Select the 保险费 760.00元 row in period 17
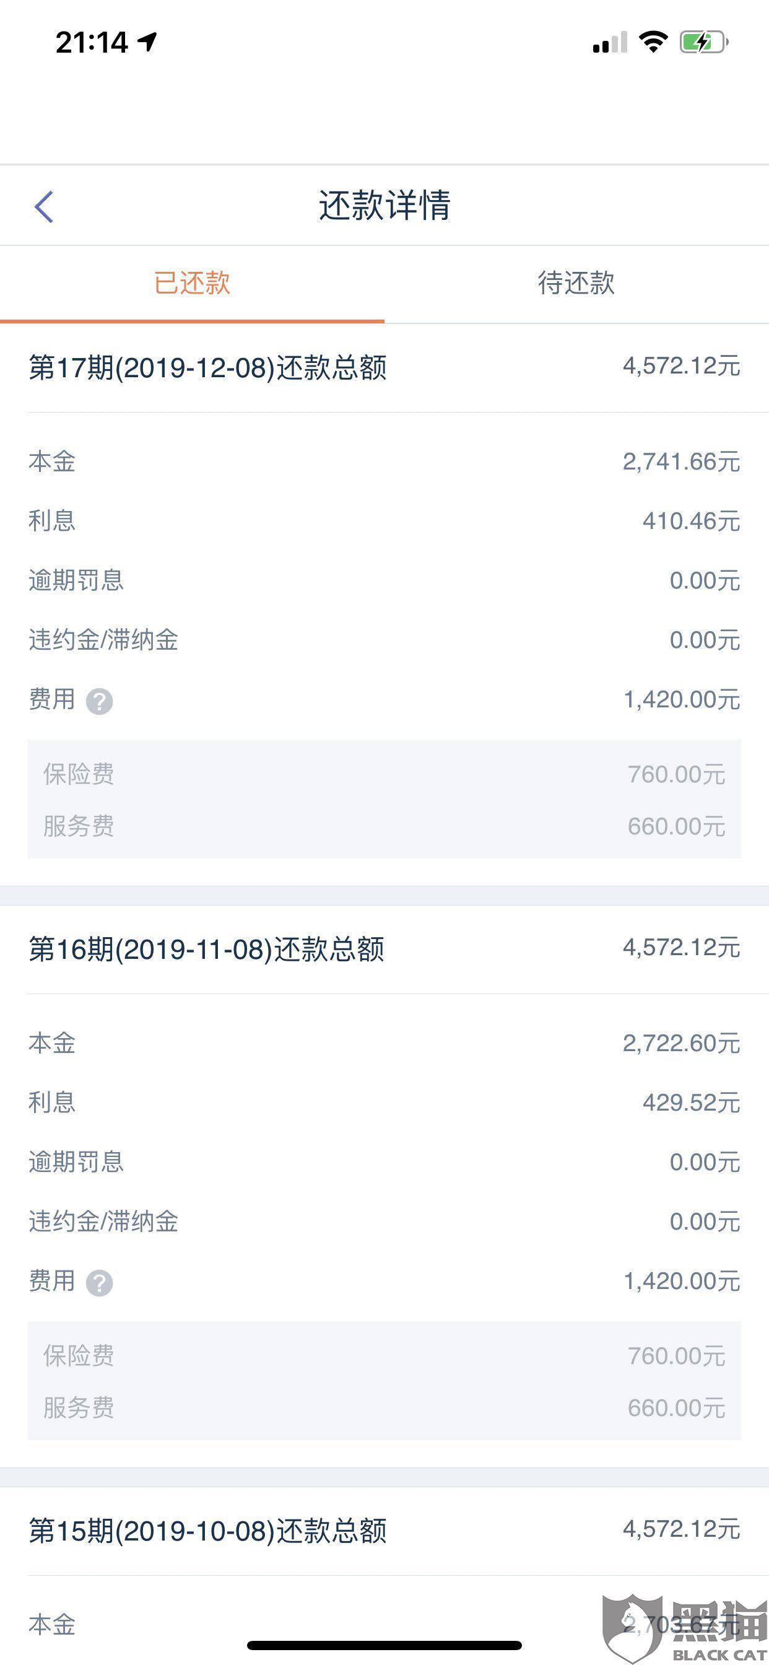 click(x=384, y=774)
